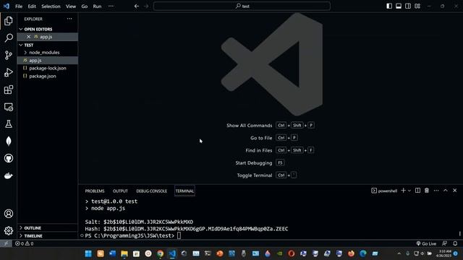The height and width of the screenshot is (260, 463).
Task: Open Google Chrome from taskbar
Action: [x=160, y=253]
